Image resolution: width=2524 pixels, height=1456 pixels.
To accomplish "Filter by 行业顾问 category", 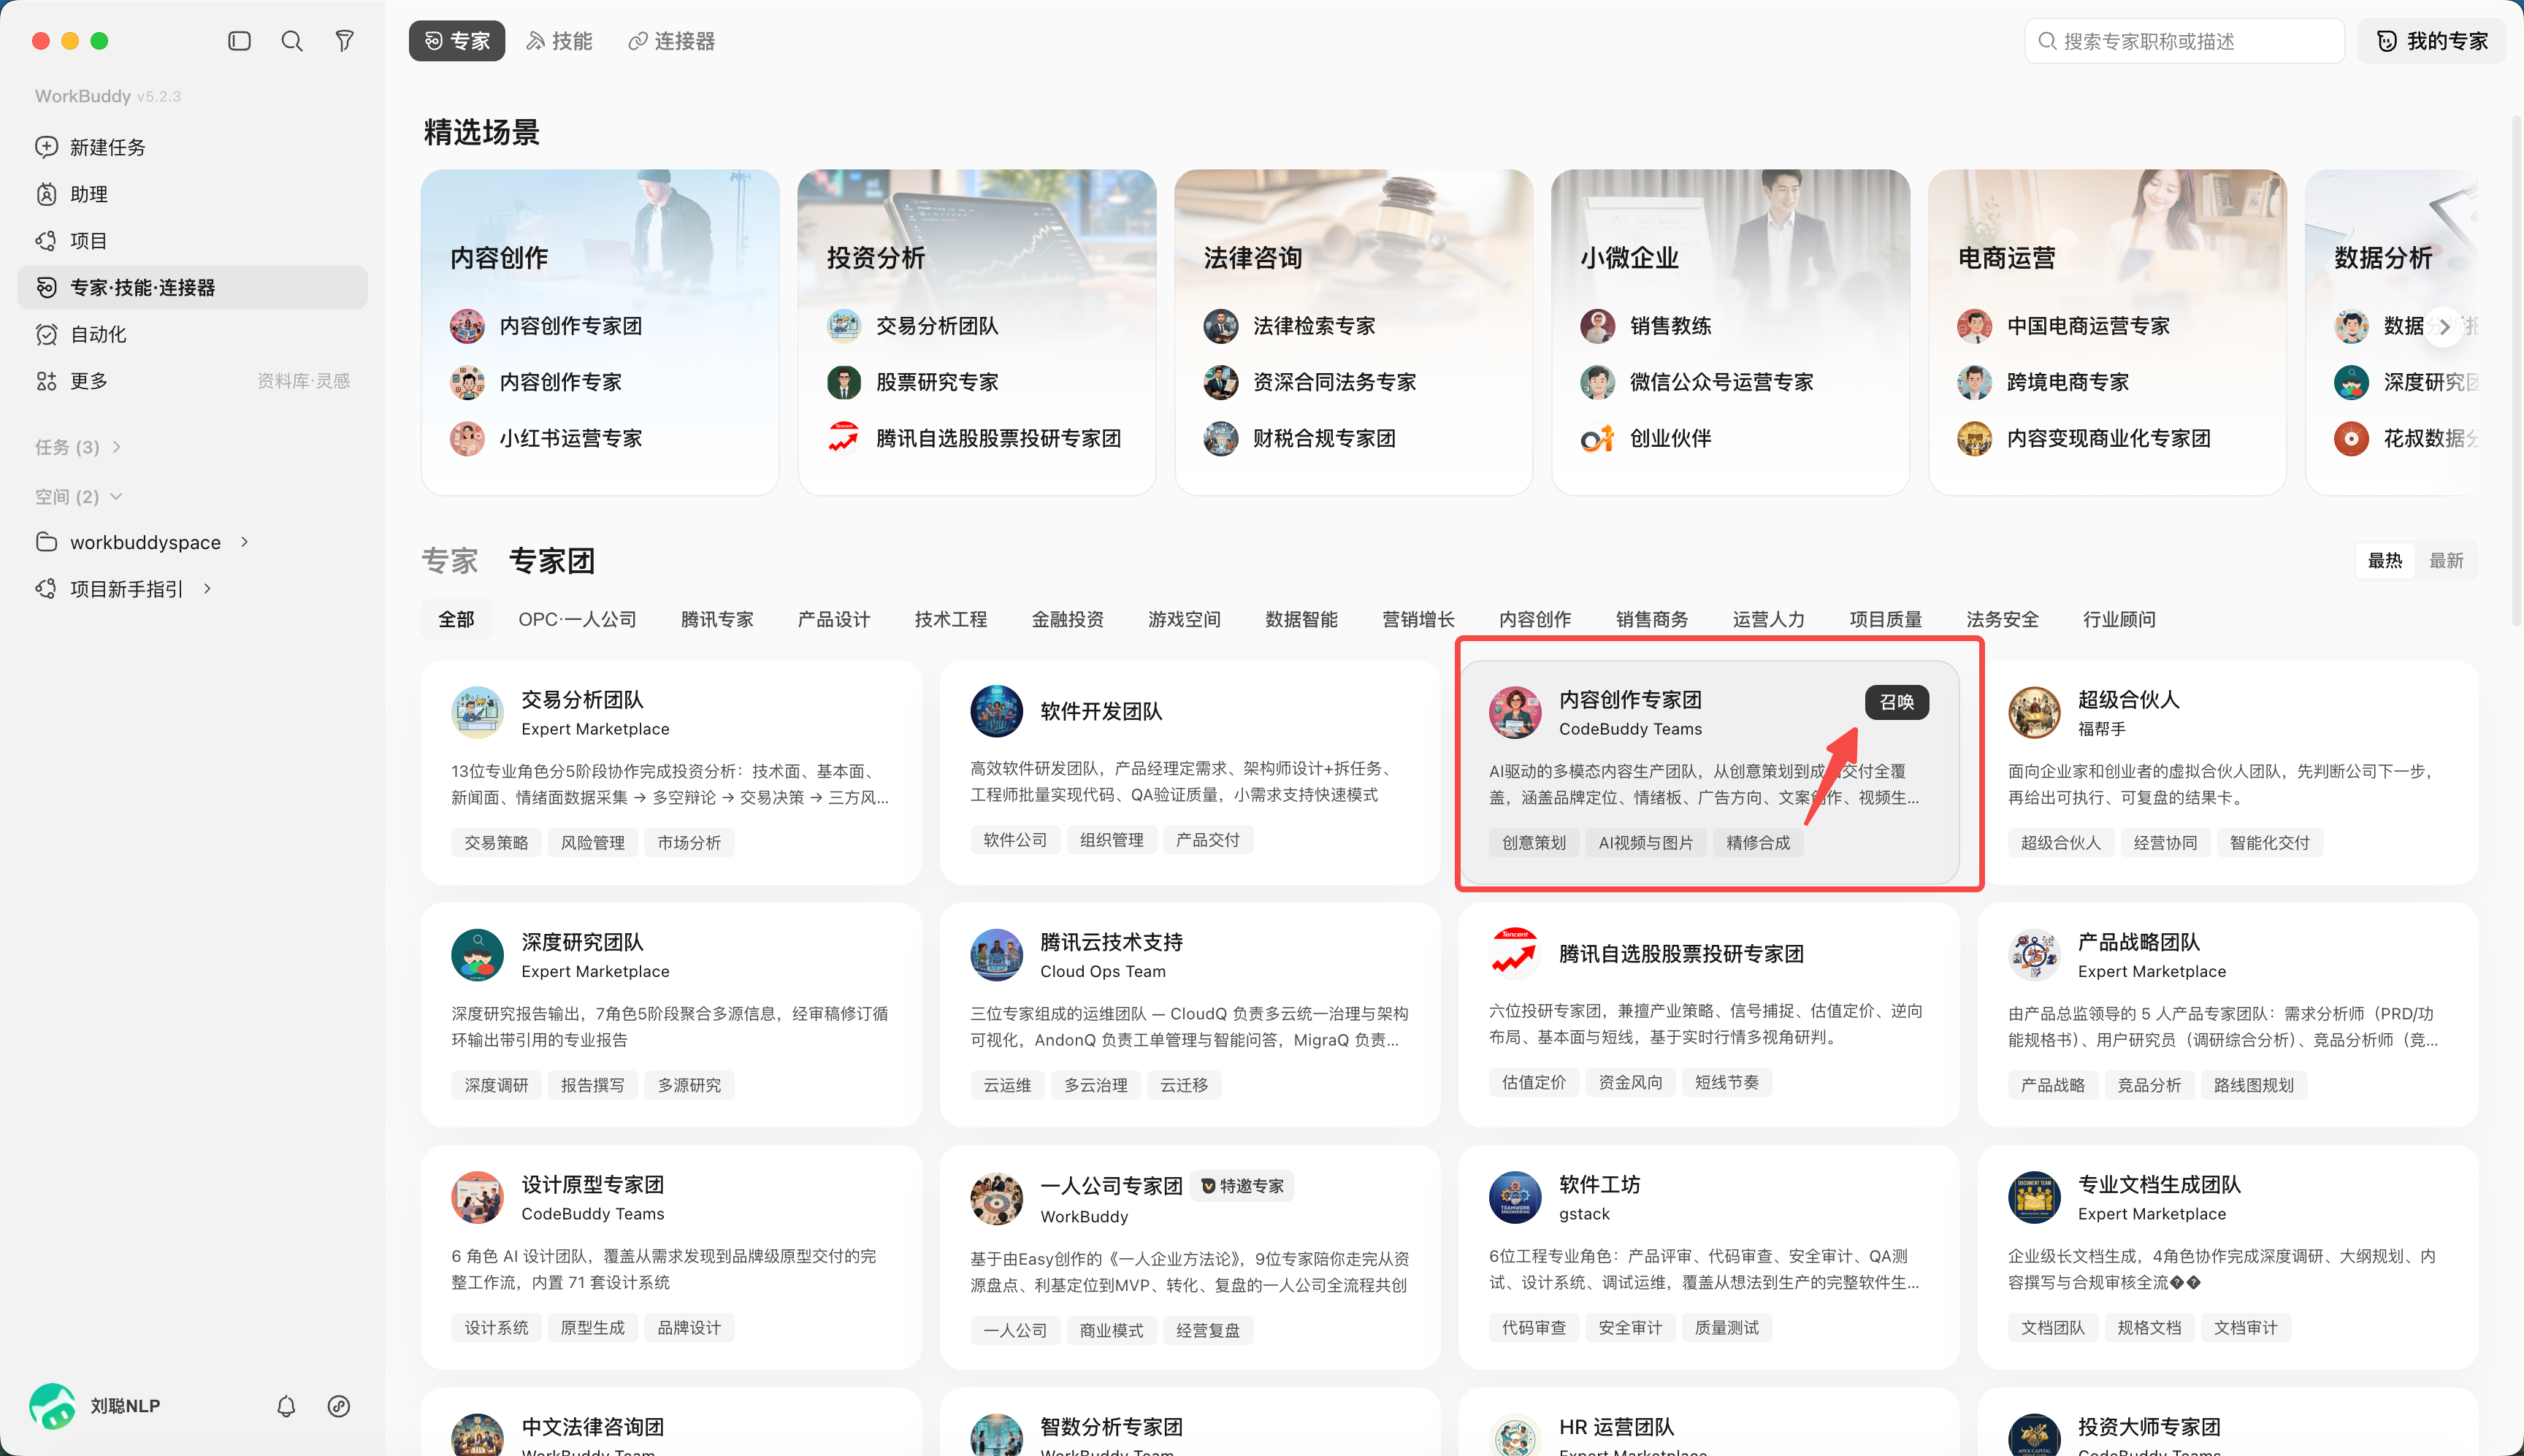I will point(2119,619).
